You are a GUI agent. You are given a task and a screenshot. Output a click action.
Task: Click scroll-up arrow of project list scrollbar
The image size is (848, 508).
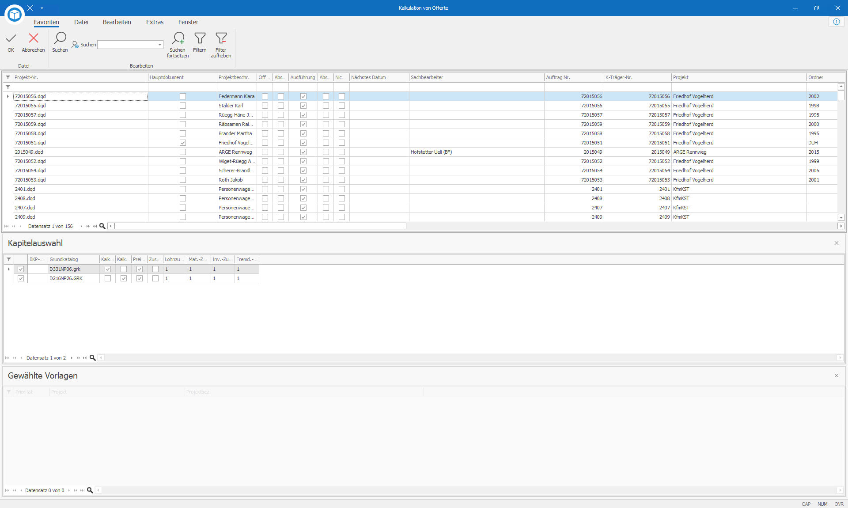(x=841, y=87)
